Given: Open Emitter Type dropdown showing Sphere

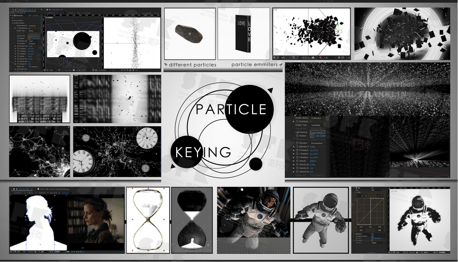Looking at the screenshot, I should tap(34, 31).
